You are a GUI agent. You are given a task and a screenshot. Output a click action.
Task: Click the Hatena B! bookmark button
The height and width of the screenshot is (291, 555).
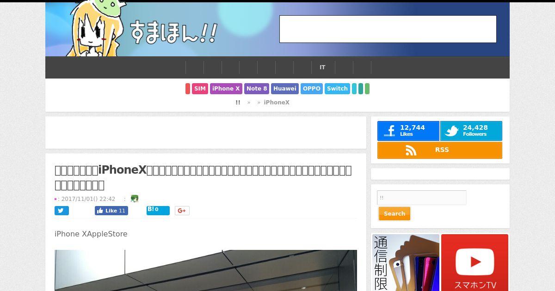coord(158,211)
